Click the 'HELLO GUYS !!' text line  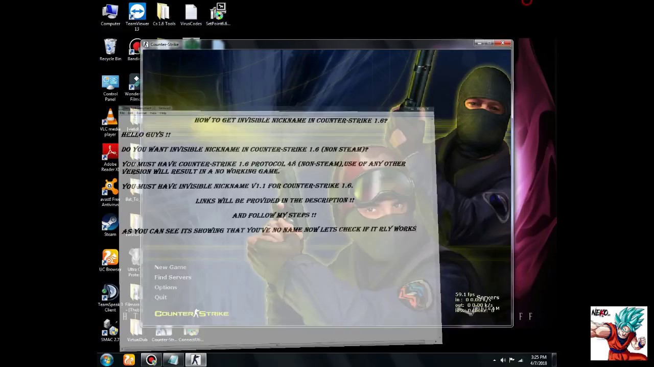pos(146,135)
